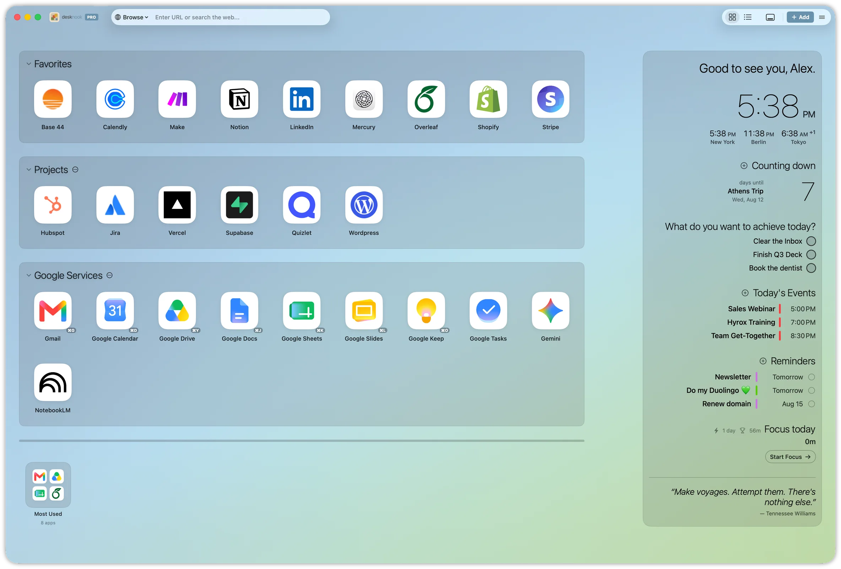Complete the Newsletter reminder
Image resolution: width=841 pixels, height=569 pixels.
812,377
